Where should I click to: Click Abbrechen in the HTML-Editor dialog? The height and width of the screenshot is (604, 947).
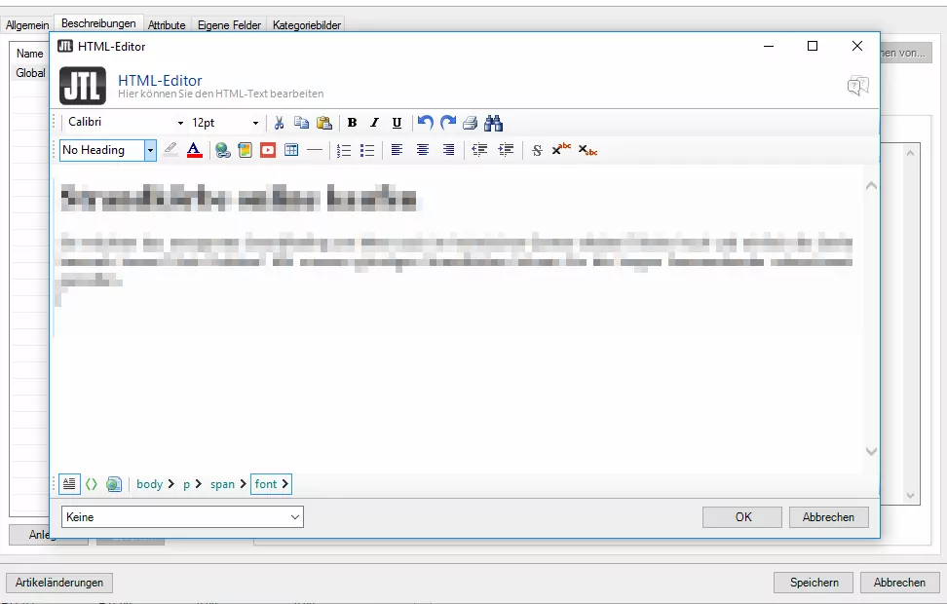point(828,517)
